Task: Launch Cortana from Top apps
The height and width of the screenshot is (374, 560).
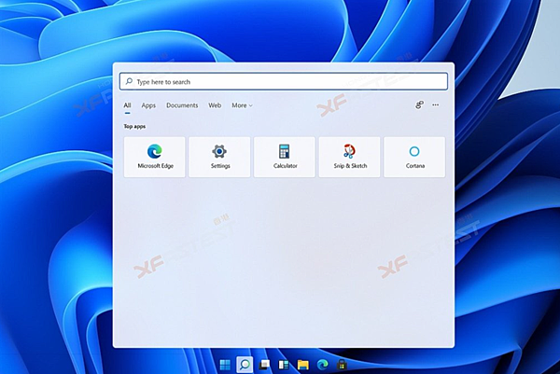Action: [414, 157]
